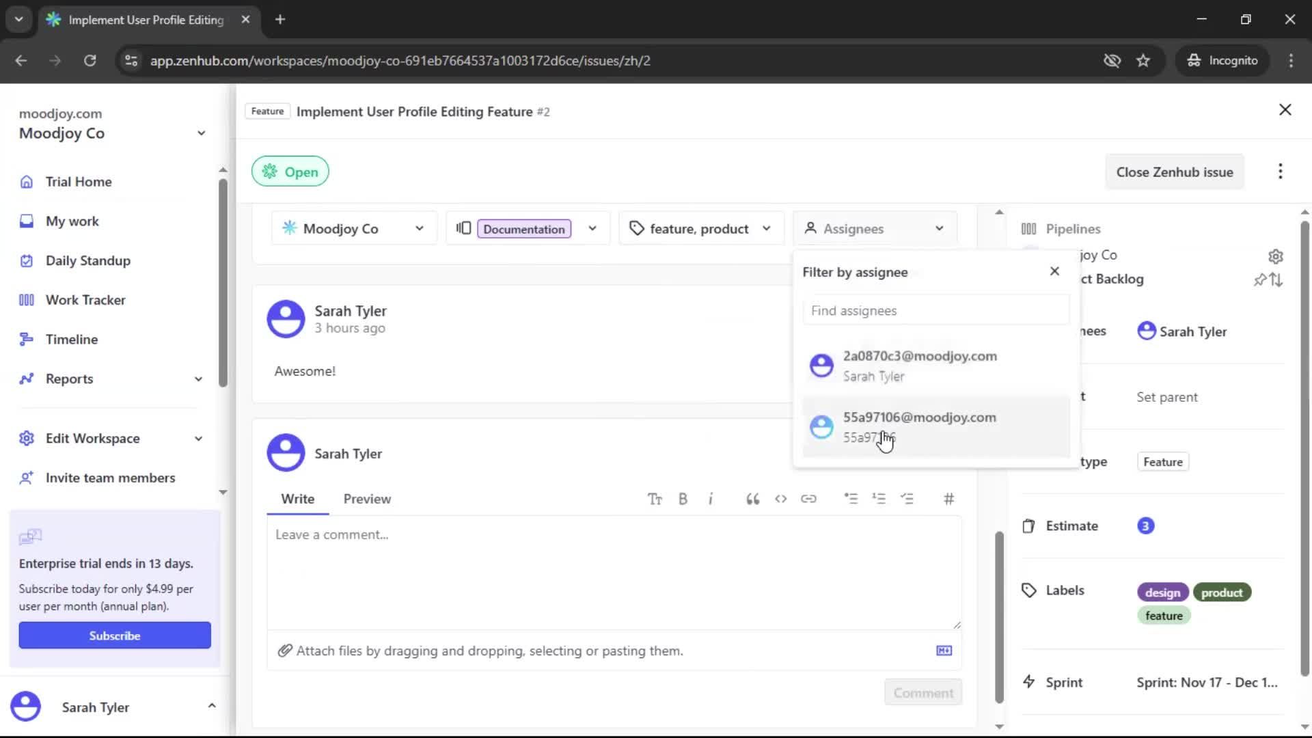The width and height of the screenshot is (1312, 738).
Task: Open the three-dot issue options menu
Action: pyautogui.click(x=1281, y=172)
